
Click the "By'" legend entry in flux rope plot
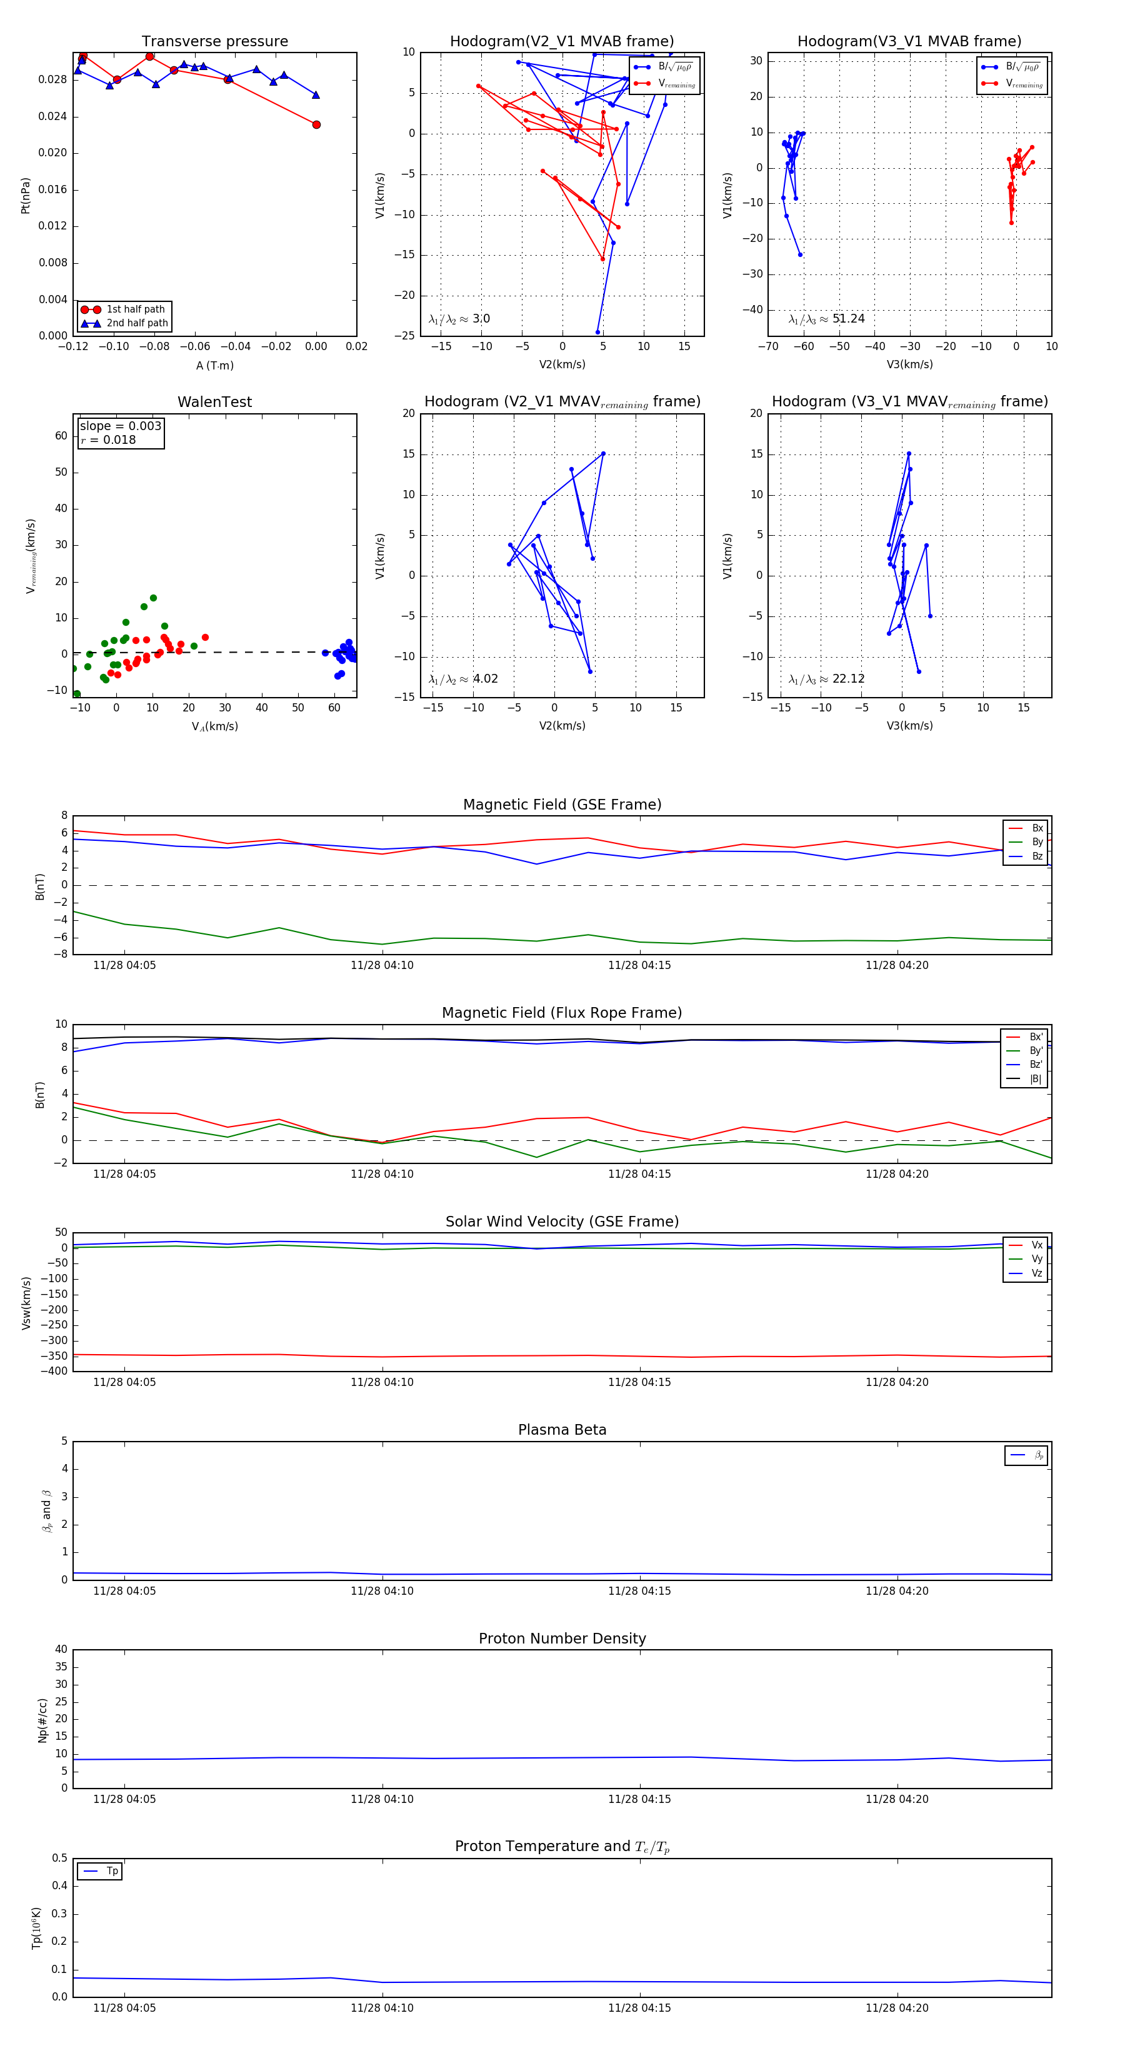click(x=1025, y=1051)
